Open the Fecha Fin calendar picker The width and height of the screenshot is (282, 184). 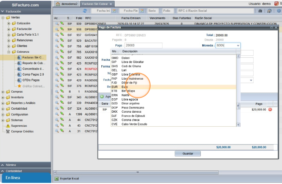click(x=141, y=11)
